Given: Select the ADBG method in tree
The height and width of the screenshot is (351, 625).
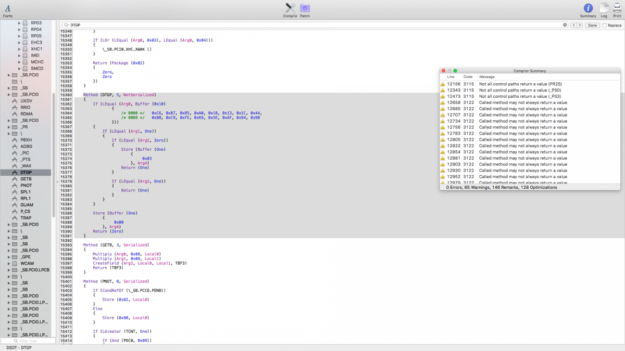Looking at the screenshot, I should [26, 146].
